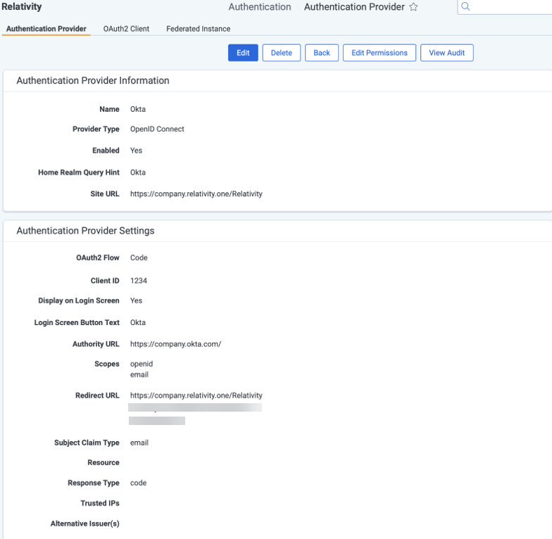The image size is (552, 539).
Task: Click the favorite star icon beside Authentication Provider
Action: coord(414,7)
